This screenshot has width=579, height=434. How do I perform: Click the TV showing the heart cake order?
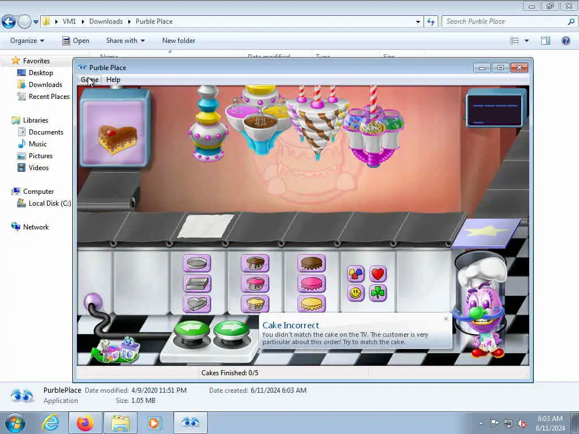(x=115, y=128)
